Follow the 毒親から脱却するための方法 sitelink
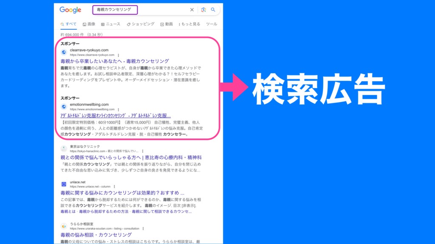Image resolution: width=435 pixels, height=244 pixels. (104, 211)
